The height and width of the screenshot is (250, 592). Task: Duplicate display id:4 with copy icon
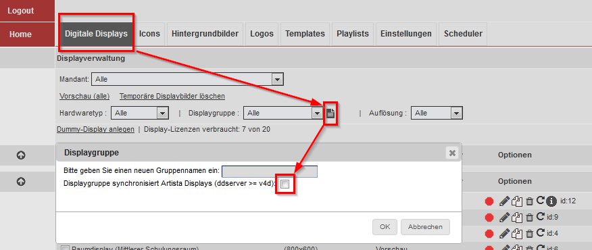pyautogui.click(x=517, y=233)
